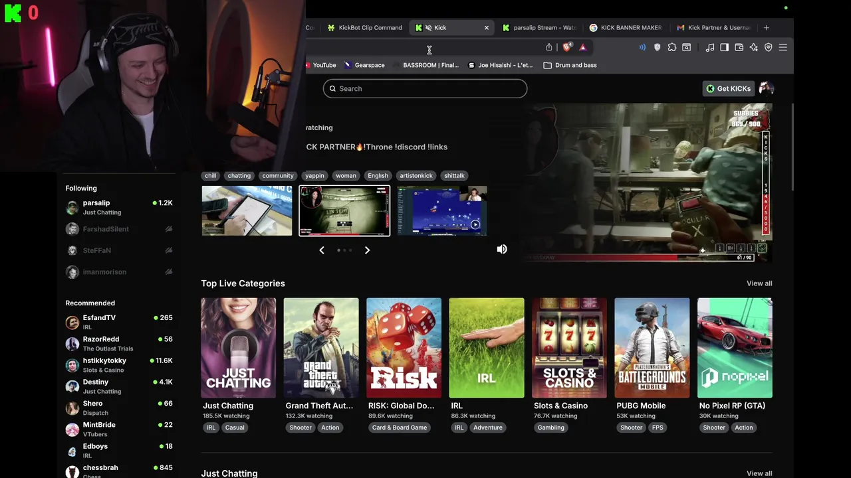Open MintBride recommended channel

pos(119,429)
